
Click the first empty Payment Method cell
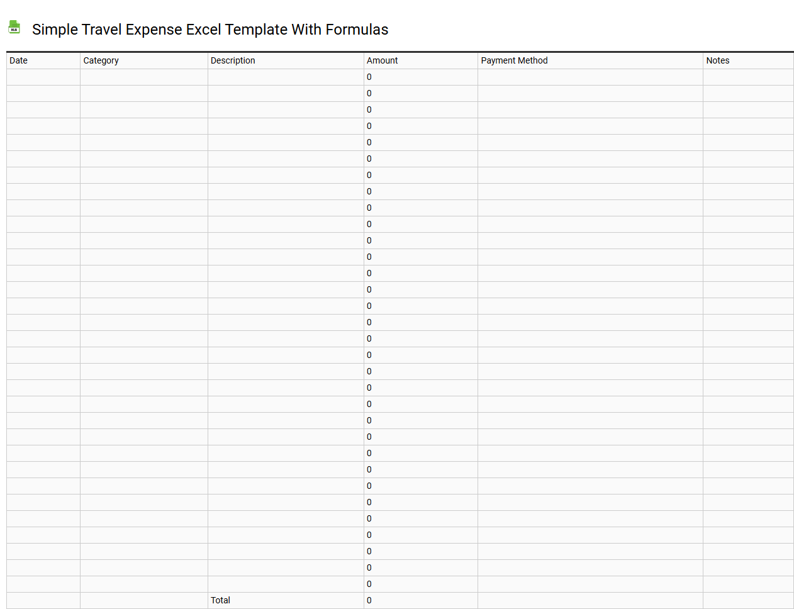pos(590,77)
